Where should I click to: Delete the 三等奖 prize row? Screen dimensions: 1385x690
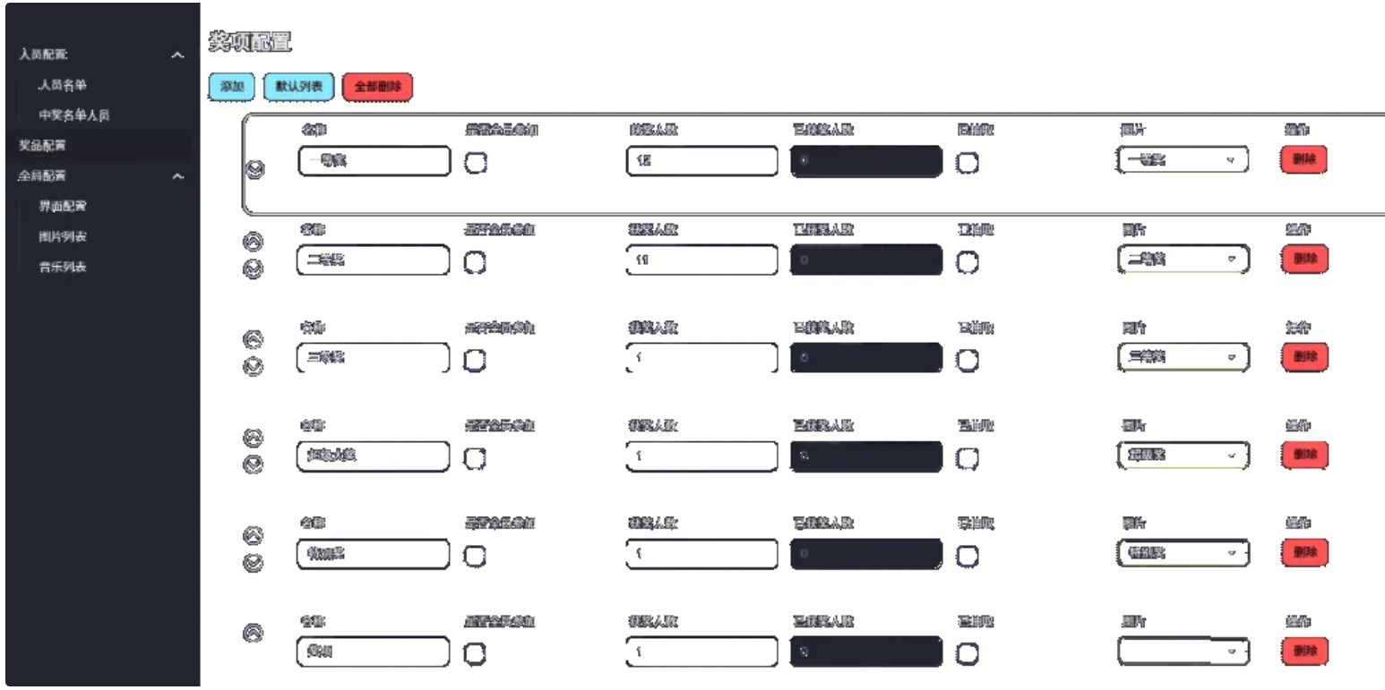[x=1303, y=357]
